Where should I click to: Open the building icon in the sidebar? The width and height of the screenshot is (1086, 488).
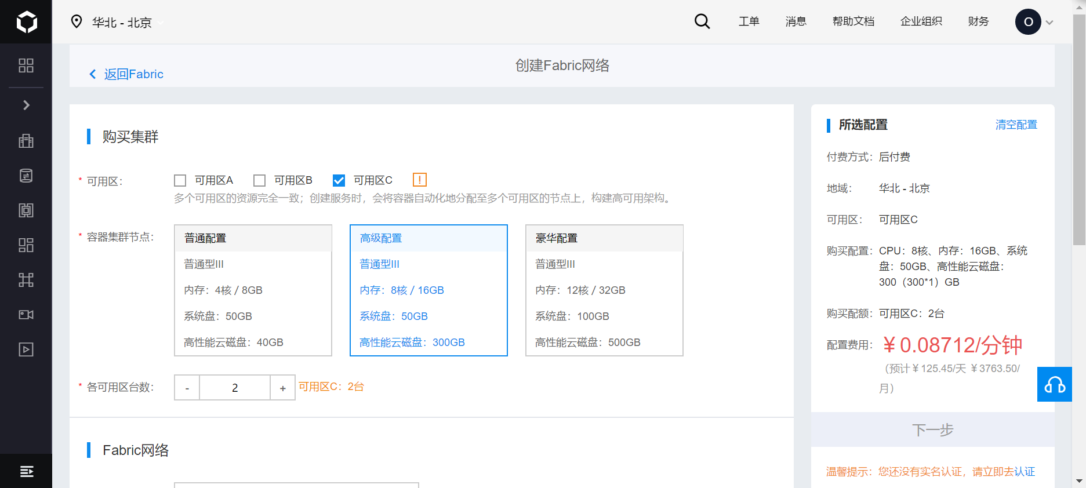click(26, 141)
